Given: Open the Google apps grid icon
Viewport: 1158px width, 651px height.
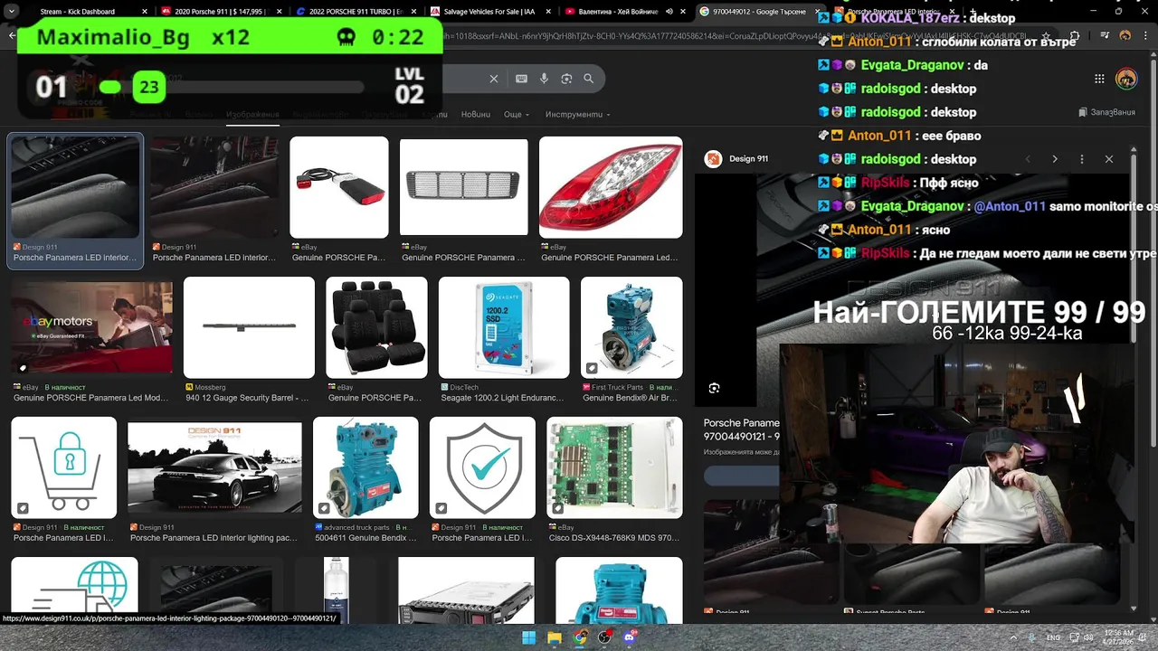Looking at the screenshot, I should 1099,79.
